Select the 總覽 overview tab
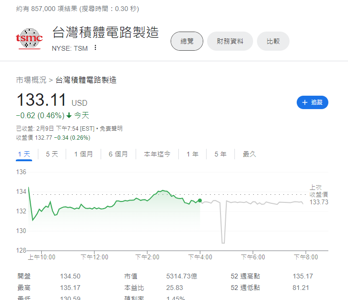348x300 pixels. click(x=187, y=41)
